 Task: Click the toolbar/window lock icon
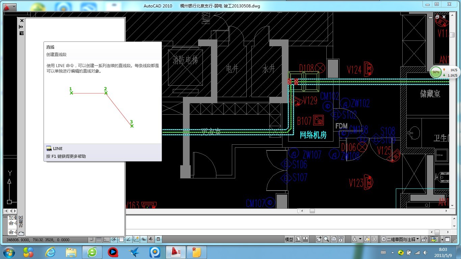424,239
